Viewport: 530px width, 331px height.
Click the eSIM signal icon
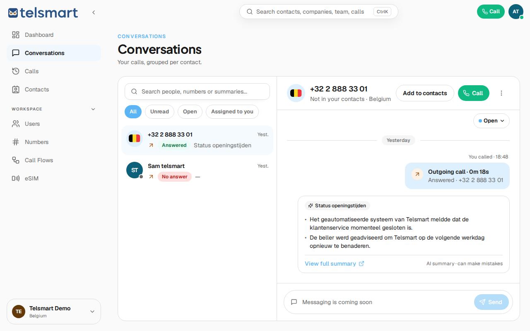point(16,178)
